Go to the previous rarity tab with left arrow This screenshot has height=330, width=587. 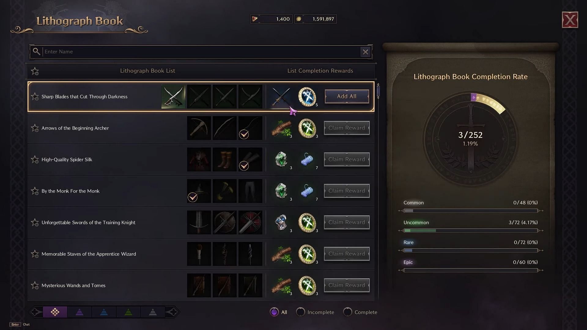coord(35,312)
